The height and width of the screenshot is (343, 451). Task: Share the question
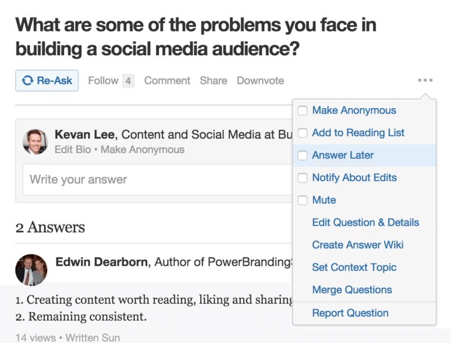tap(213, 81)
